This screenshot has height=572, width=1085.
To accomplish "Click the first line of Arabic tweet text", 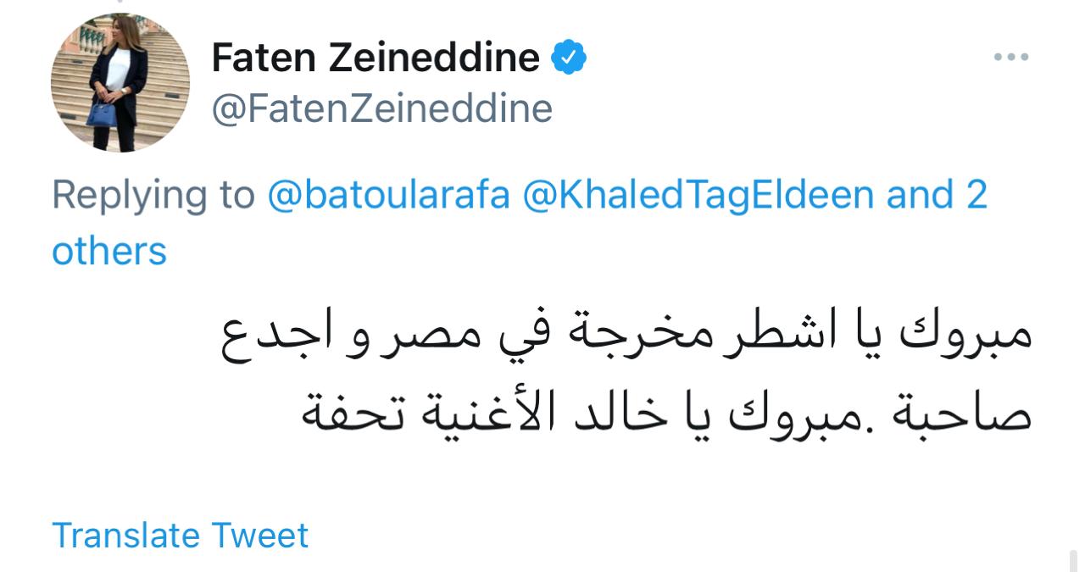I will point(627,333).
